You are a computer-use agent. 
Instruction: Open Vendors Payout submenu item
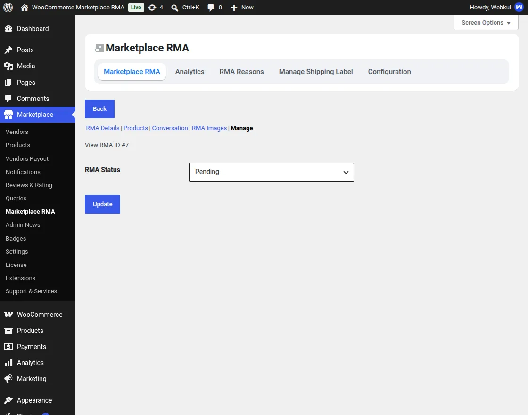[27, 158]
